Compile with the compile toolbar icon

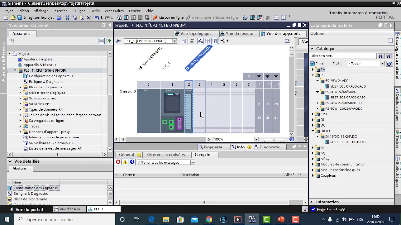coord(119,18)
